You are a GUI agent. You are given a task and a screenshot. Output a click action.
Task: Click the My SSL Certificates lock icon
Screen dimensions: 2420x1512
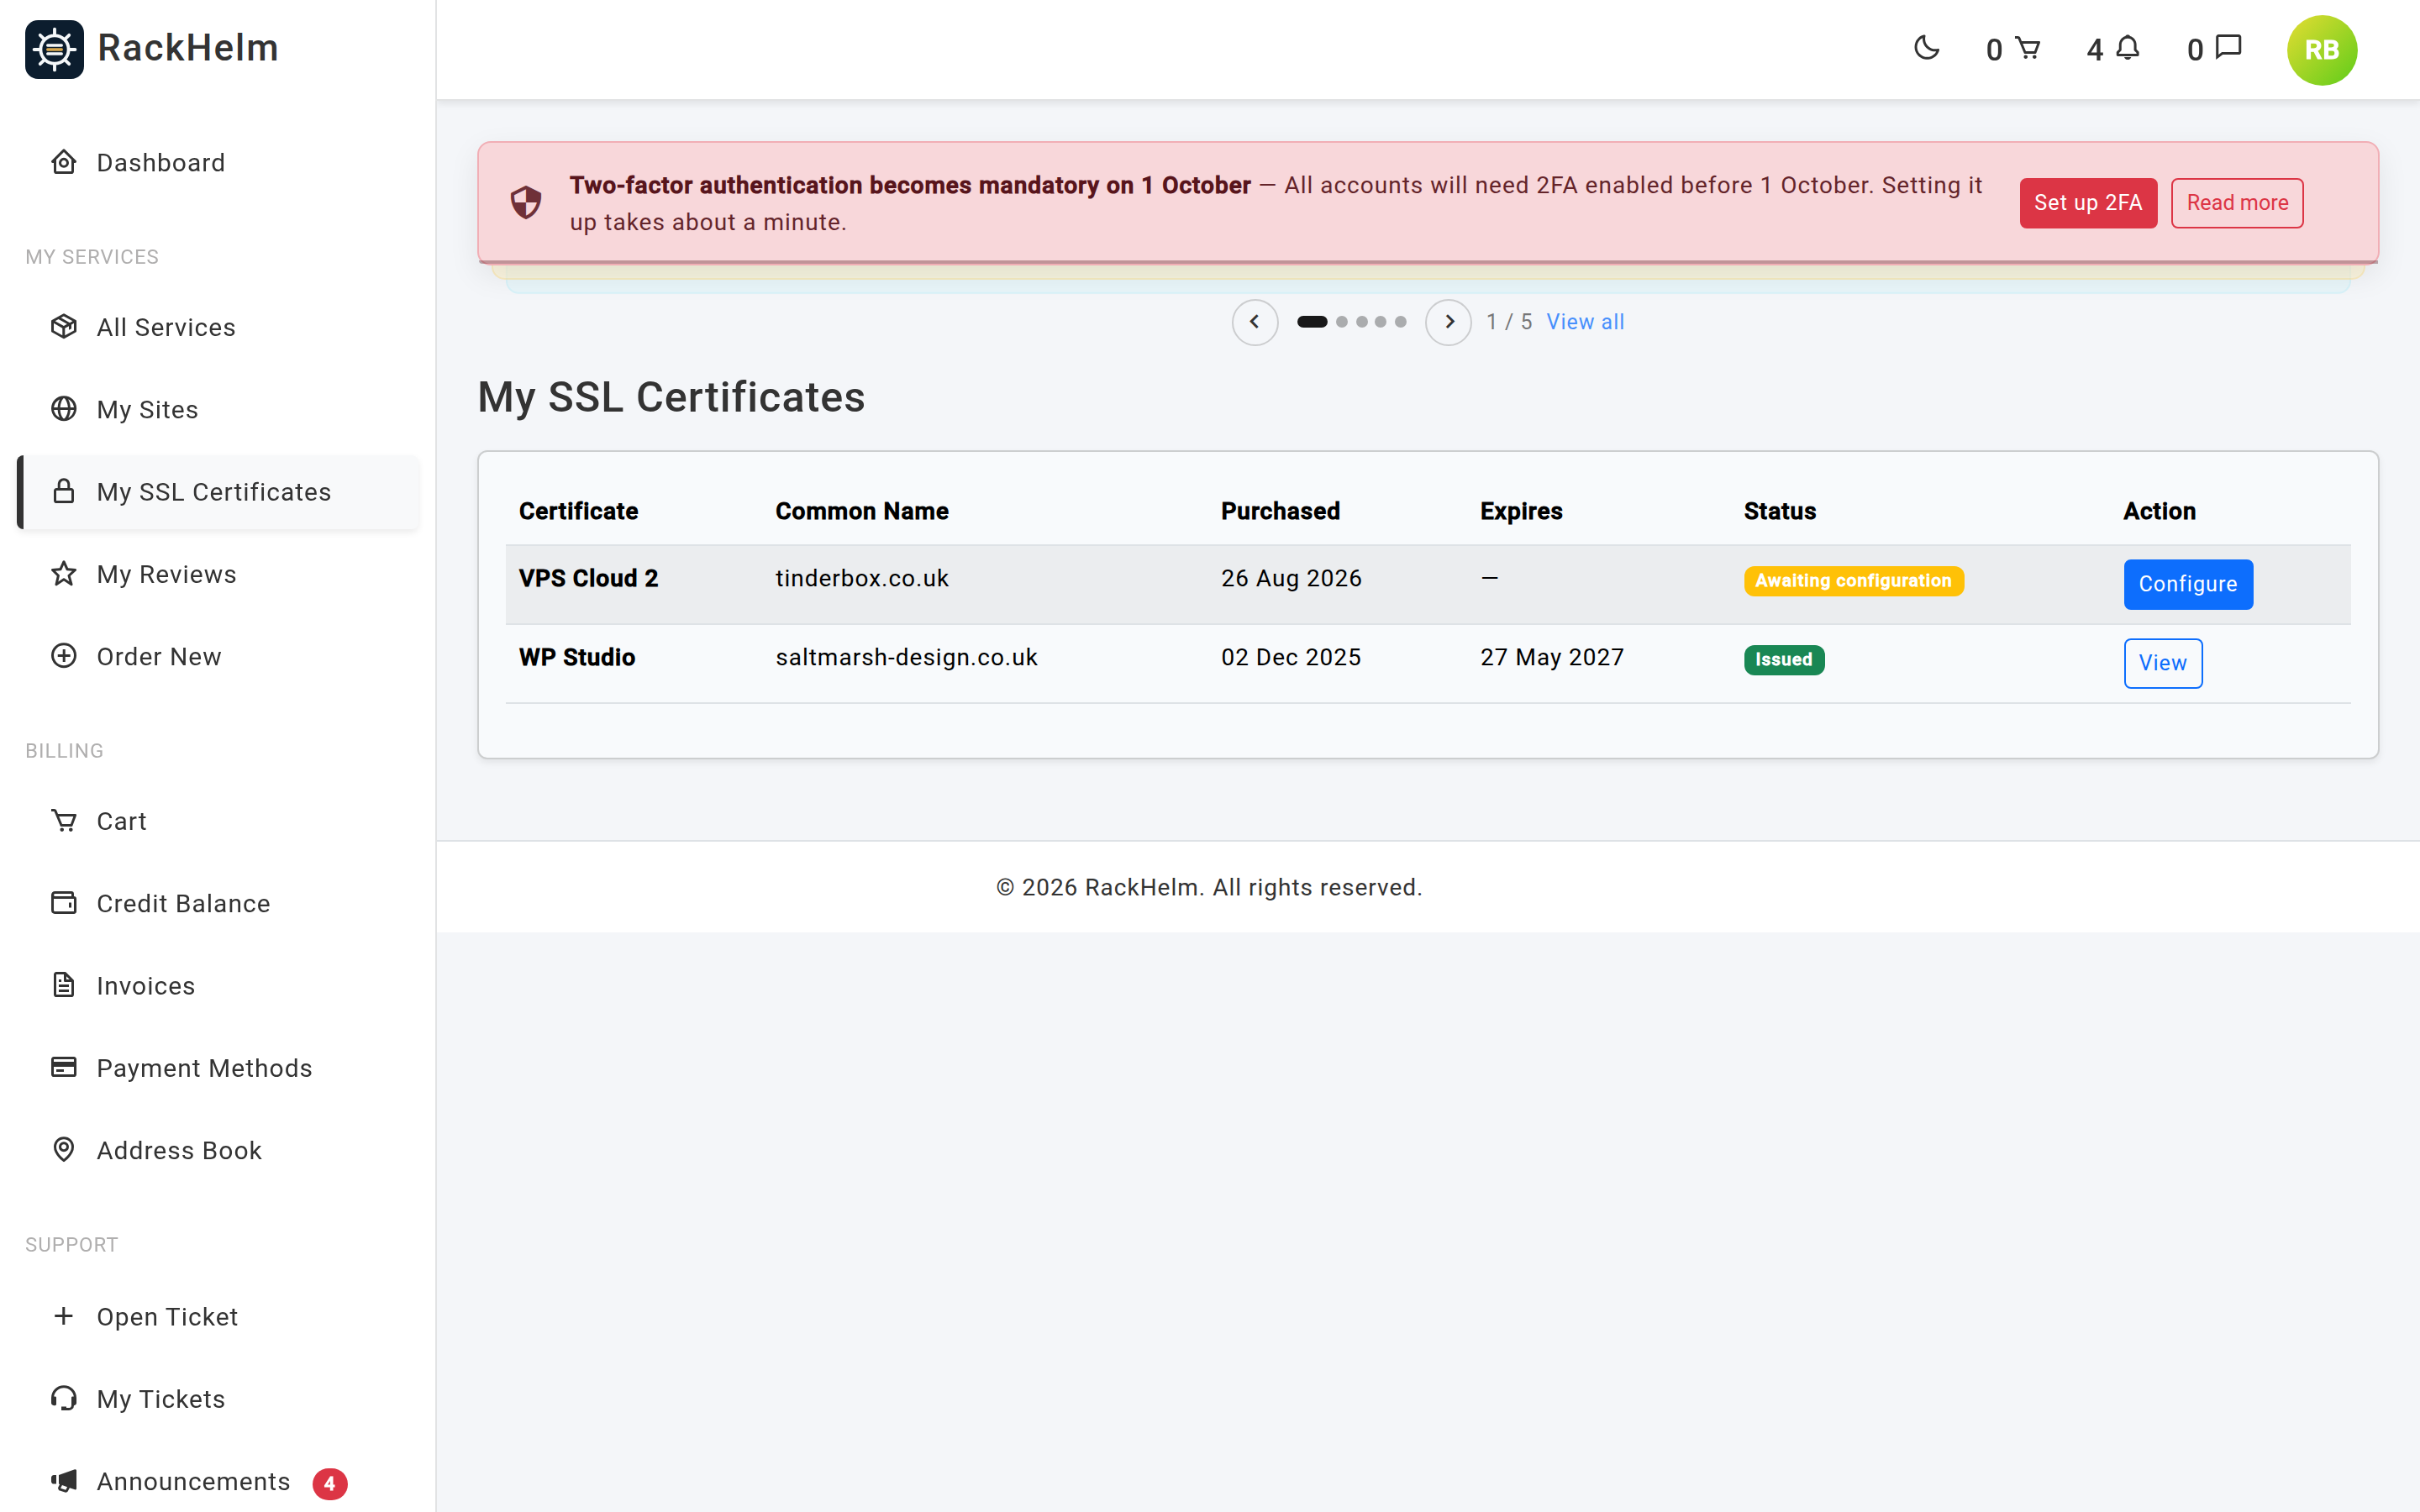(64, 491)
